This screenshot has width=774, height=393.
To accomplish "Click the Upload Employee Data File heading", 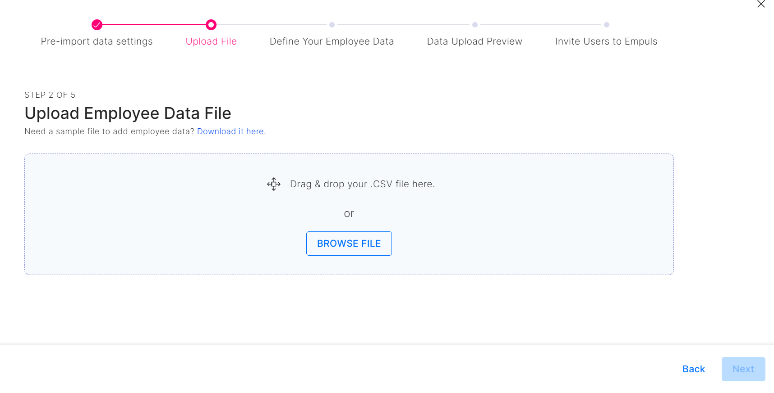I will coord(128,113).
